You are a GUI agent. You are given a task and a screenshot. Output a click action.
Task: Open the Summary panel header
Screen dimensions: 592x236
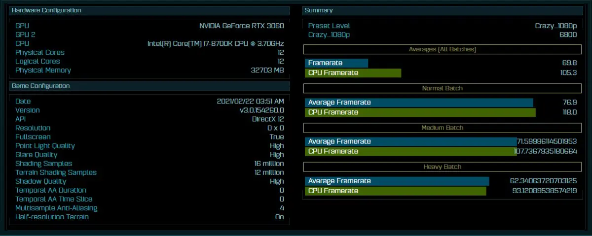tap(442, 10)
